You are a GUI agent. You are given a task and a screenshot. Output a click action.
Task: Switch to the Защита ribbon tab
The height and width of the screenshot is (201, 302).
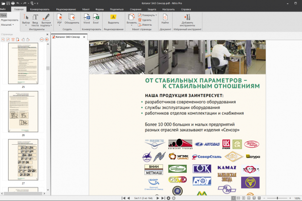(x=152, y=9)
